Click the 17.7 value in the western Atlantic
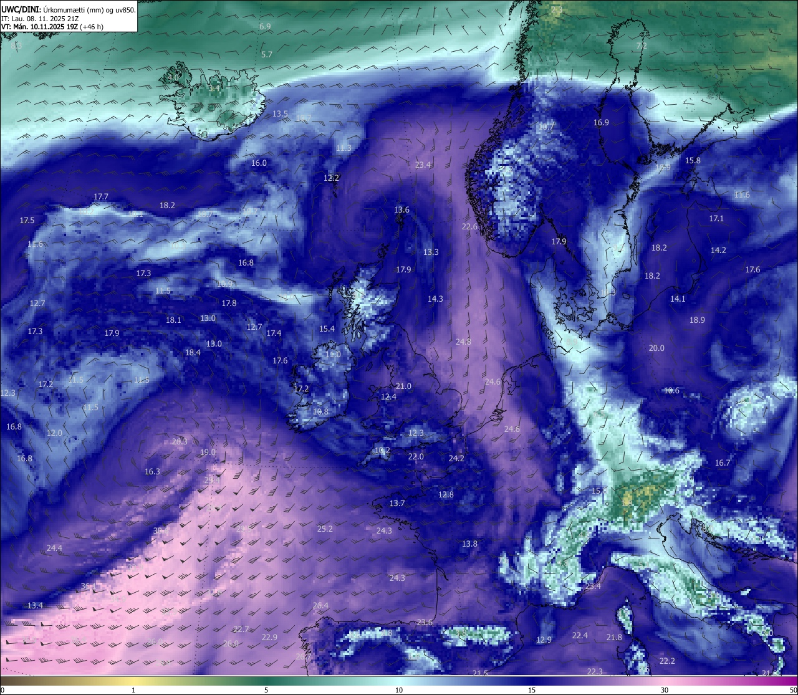The height and width of the screenshot is (695, 798). (101, 197)
